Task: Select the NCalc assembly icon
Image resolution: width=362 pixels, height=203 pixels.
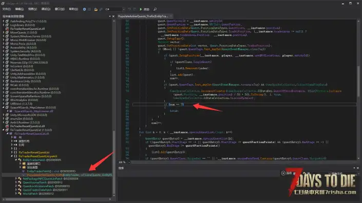Action: click(x=7, y=85)
